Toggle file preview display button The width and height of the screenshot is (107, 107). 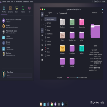[42, 50]
